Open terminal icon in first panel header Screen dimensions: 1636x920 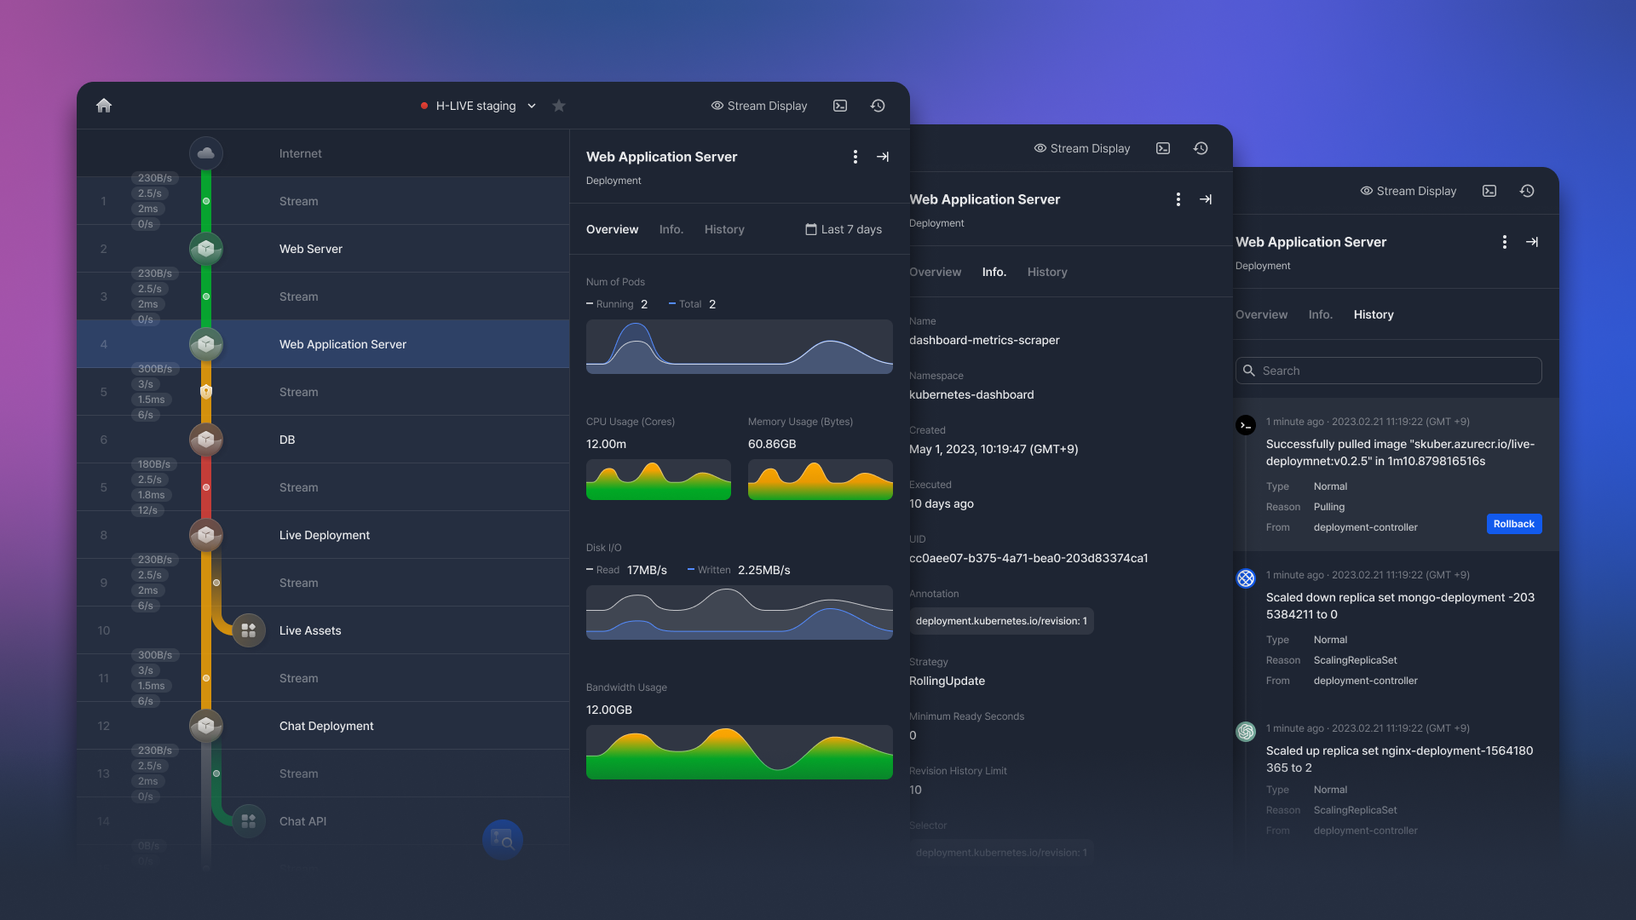click(x=840, y=106)
